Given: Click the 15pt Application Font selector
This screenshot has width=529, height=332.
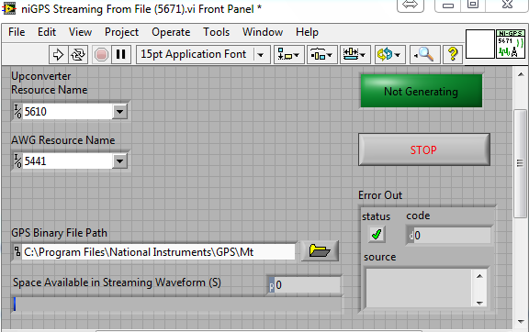Looking at the screenshot, I should click(x=203, y=54).
